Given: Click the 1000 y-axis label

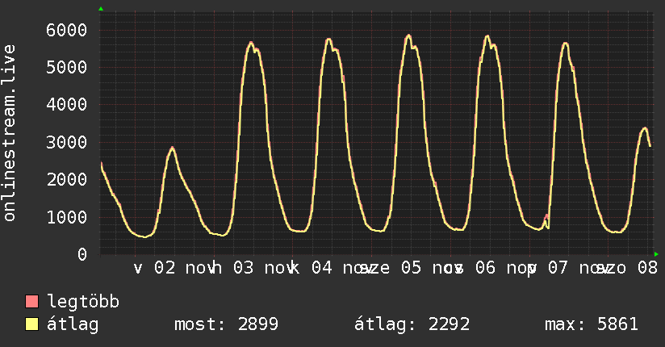Looking at the screenshot, I should tap(67, 217).
